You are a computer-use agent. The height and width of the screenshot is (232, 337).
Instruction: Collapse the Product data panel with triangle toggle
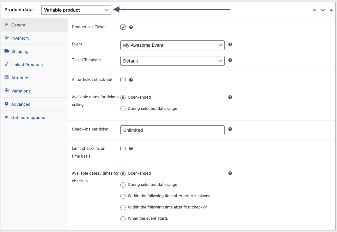pyautogui.click(x=331, y=10)
